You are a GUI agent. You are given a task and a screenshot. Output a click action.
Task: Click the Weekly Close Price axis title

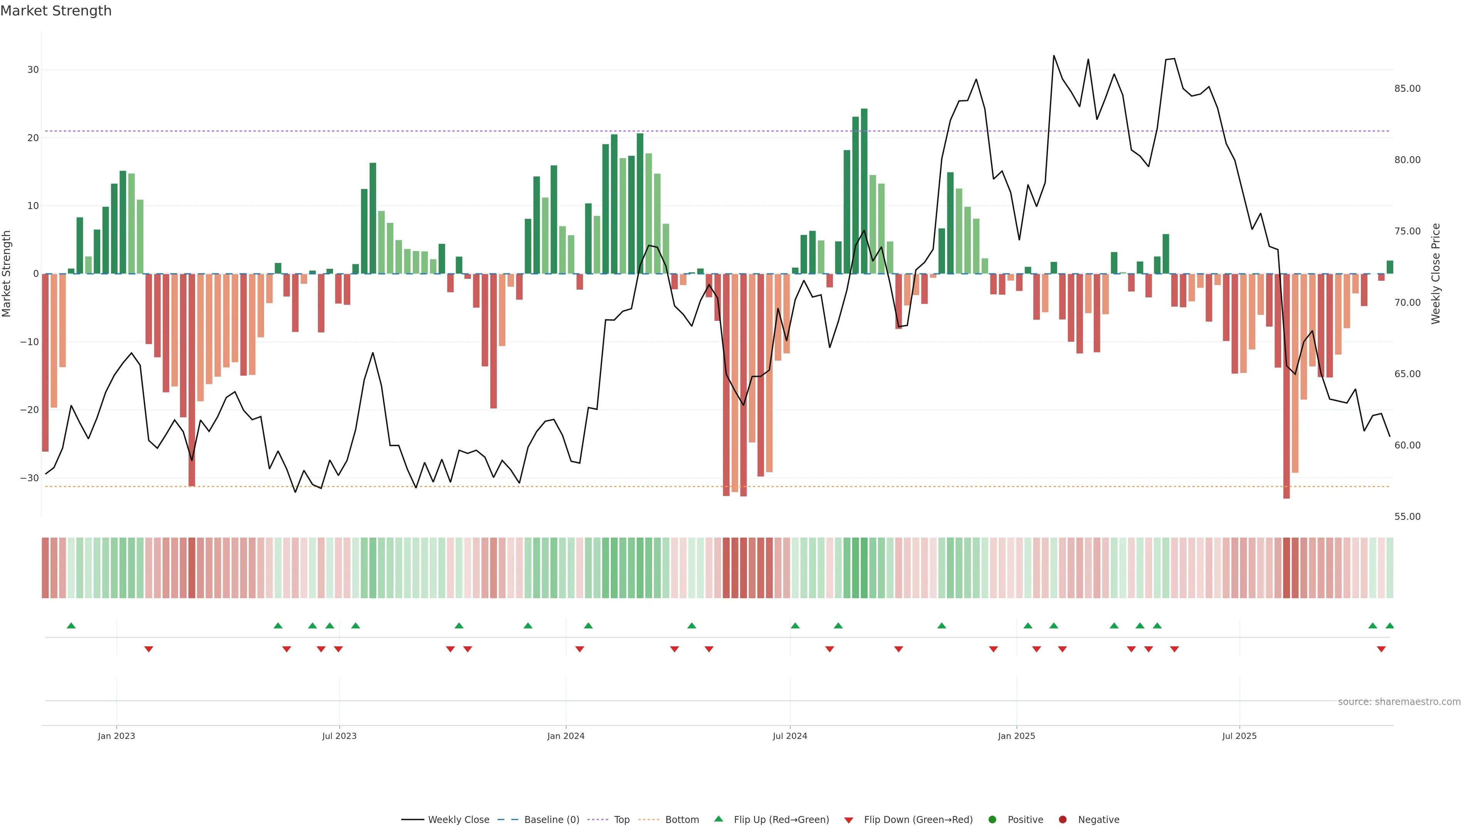click(1436, 274)
